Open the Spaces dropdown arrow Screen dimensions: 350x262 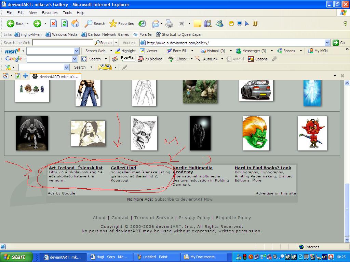click(x=301, y=51)
